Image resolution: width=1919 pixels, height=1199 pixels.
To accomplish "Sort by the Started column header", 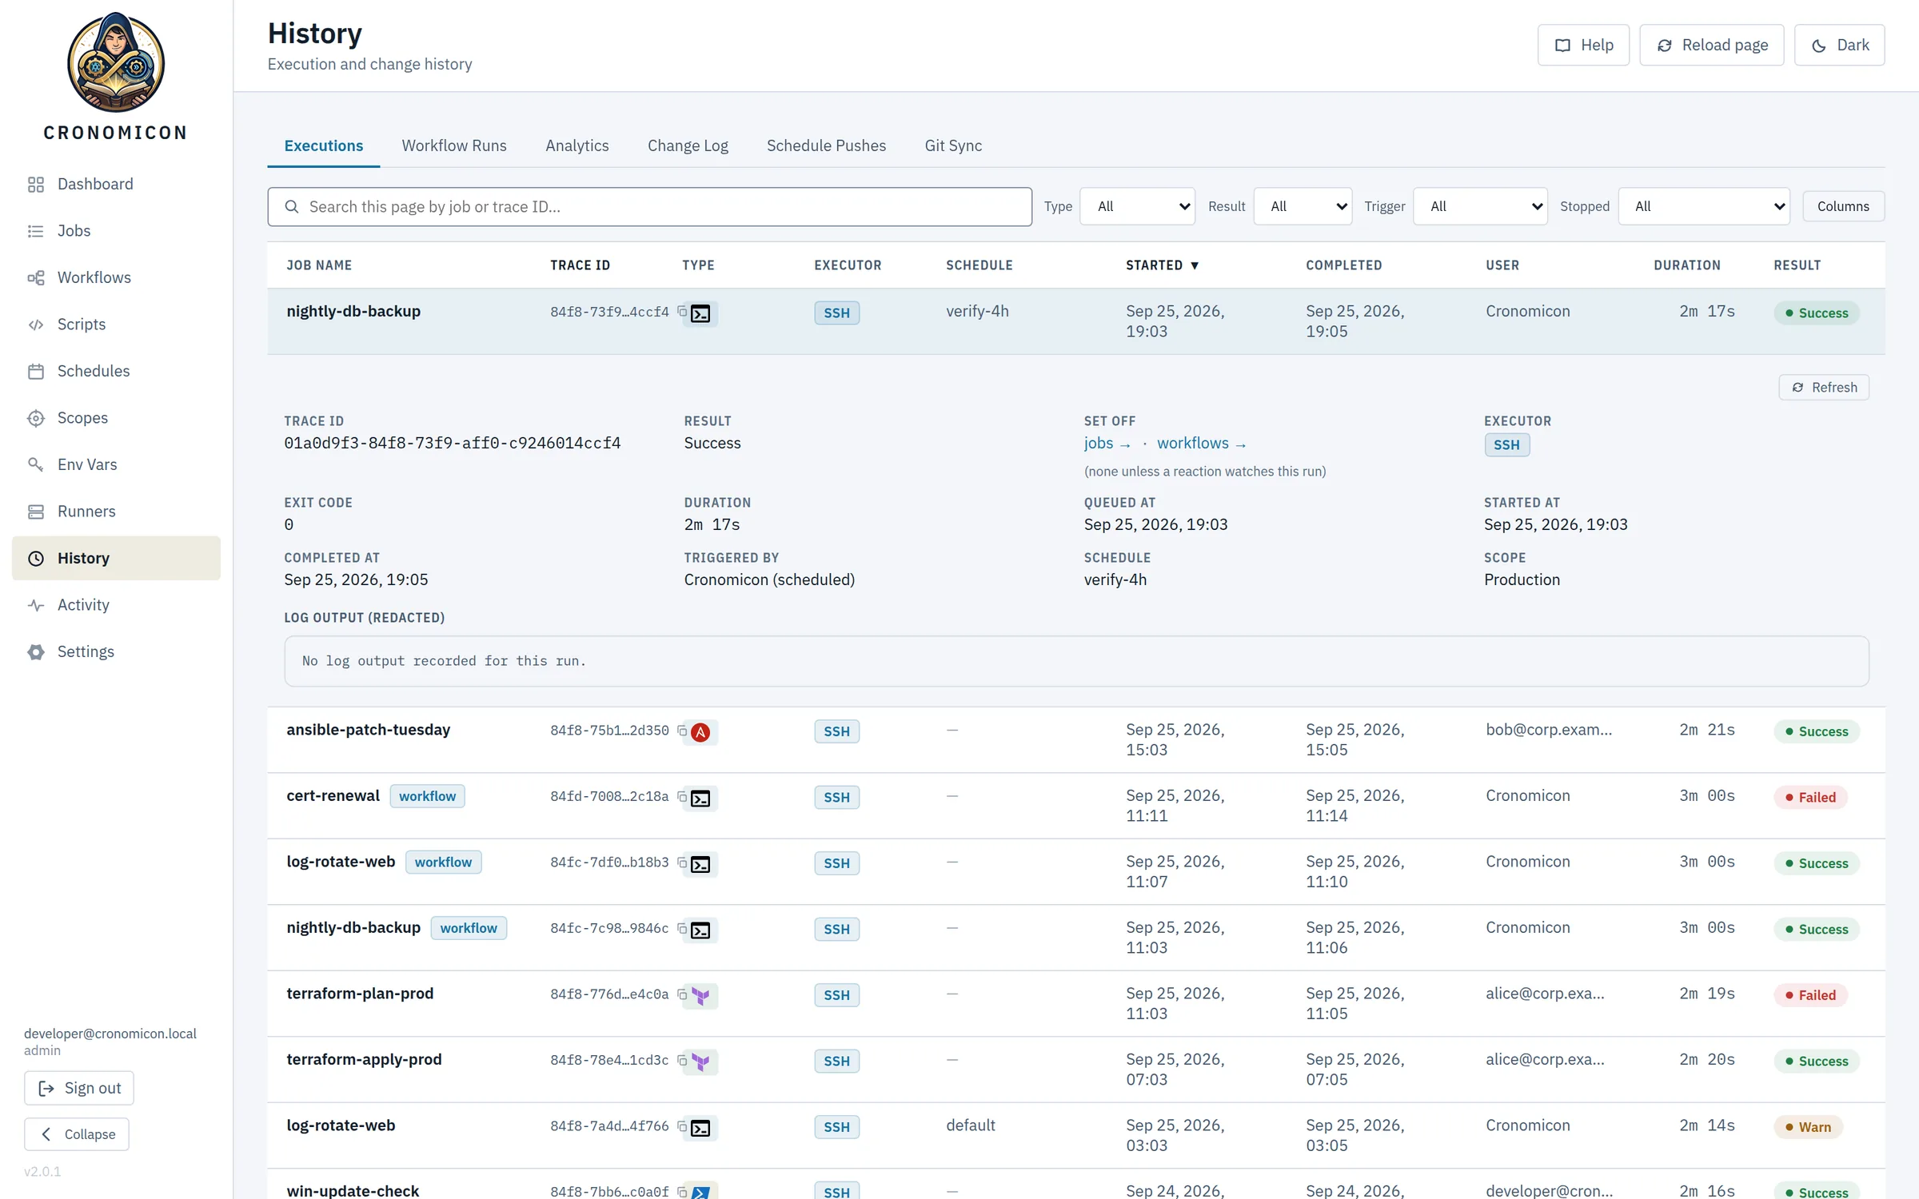I will pos(1163,265).
